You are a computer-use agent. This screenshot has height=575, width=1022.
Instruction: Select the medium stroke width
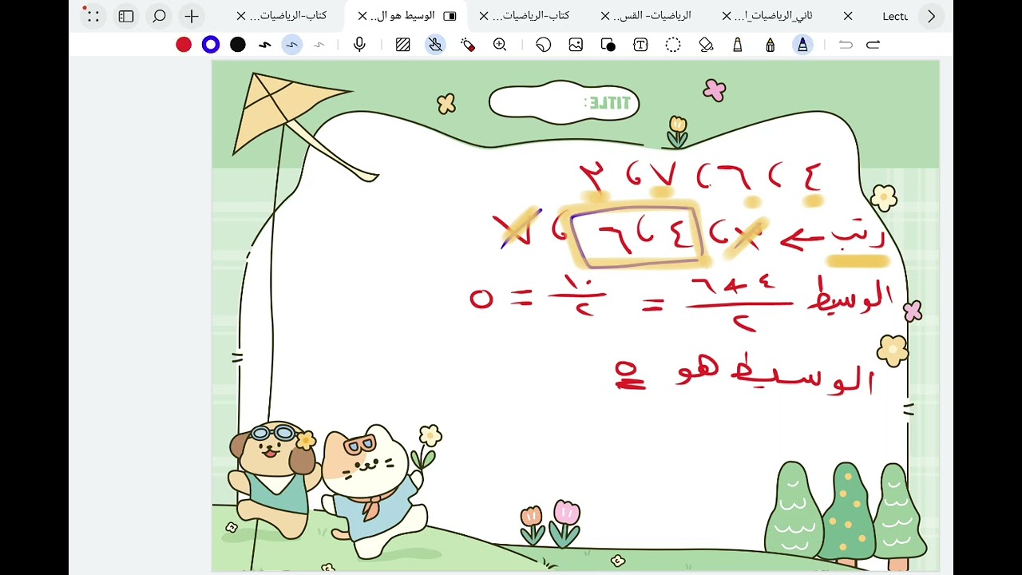pos(292,45)
